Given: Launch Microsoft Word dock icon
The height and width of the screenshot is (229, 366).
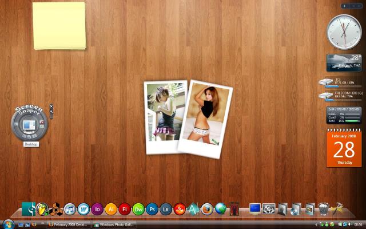Looking at the screenshot, I should pyautogui.click(x=83, y=209).
